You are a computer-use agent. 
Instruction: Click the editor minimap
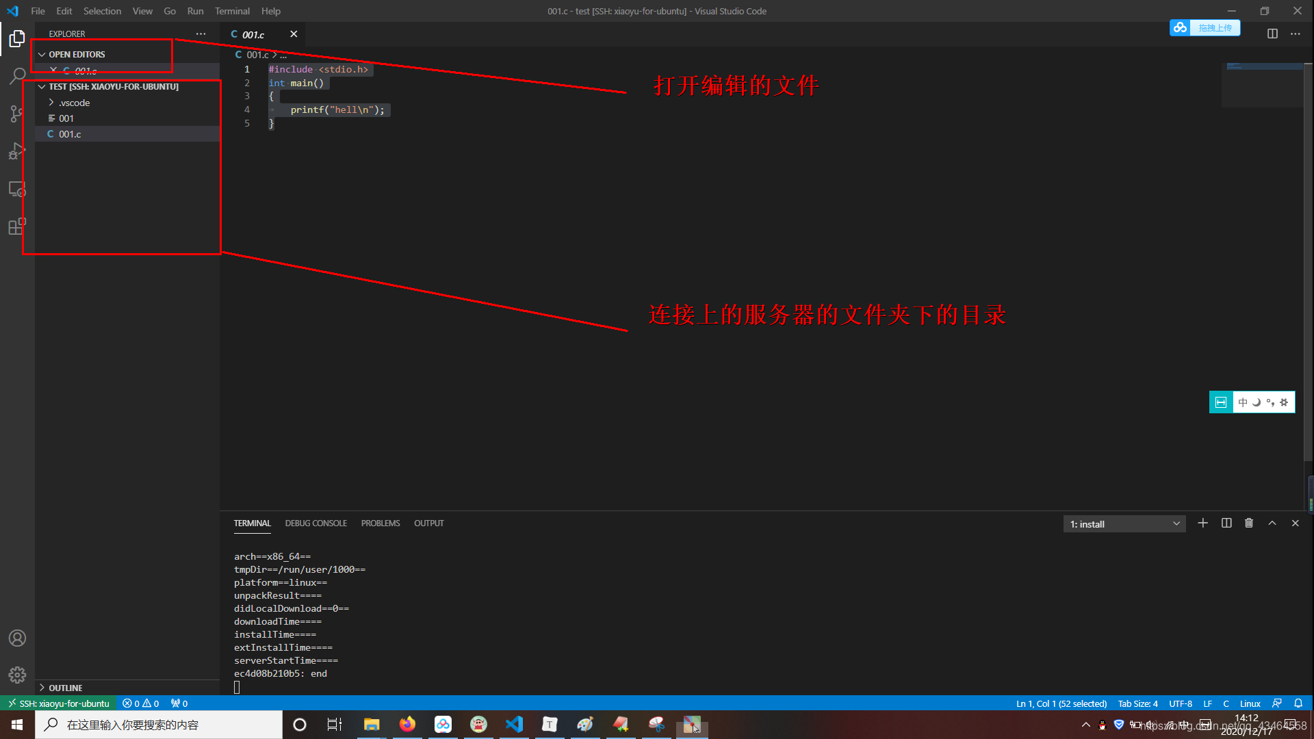(x=1262, y=84)
